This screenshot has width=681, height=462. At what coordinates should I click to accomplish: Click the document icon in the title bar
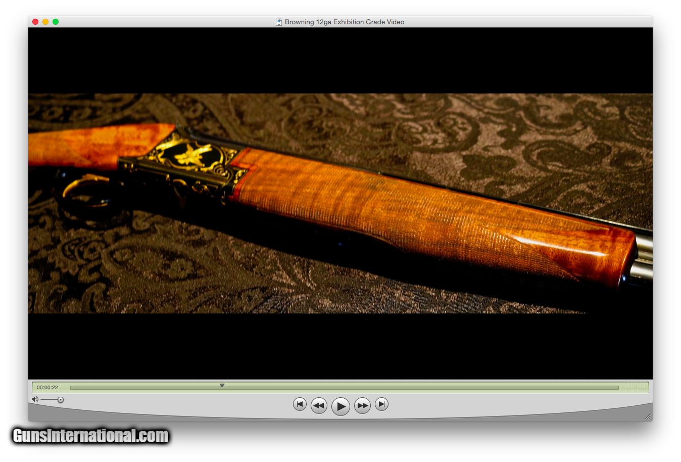click(x=278, y=22)
